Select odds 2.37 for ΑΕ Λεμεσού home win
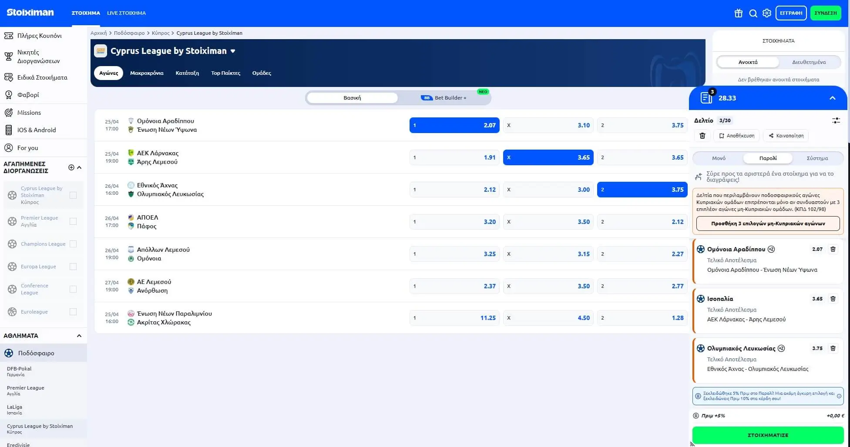Screen dimensions: 850x447 (x=454, y=286)
